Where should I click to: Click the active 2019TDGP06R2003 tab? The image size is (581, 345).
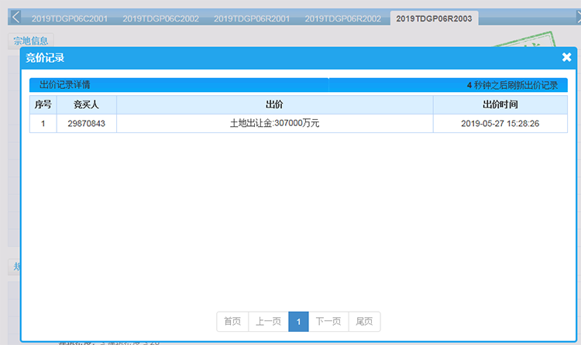tap(434, 18)
